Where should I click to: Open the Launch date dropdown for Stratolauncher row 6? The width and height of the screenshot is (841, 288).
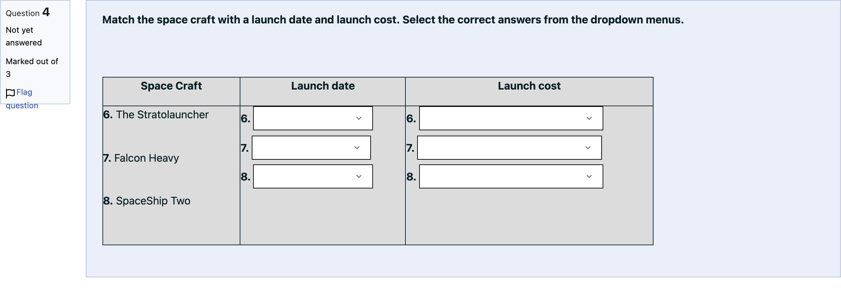tap(313, 118)
